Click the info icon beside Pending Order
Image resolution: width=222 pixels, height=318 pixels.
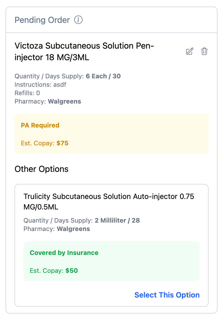click(x=78, y=20)
